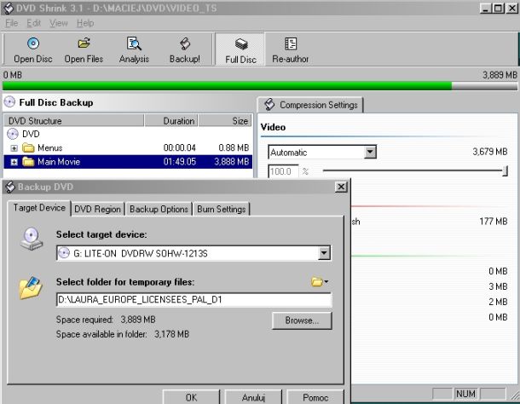Switch to the Burn Settings tab
520x404 pixels.
click(221, 209)
